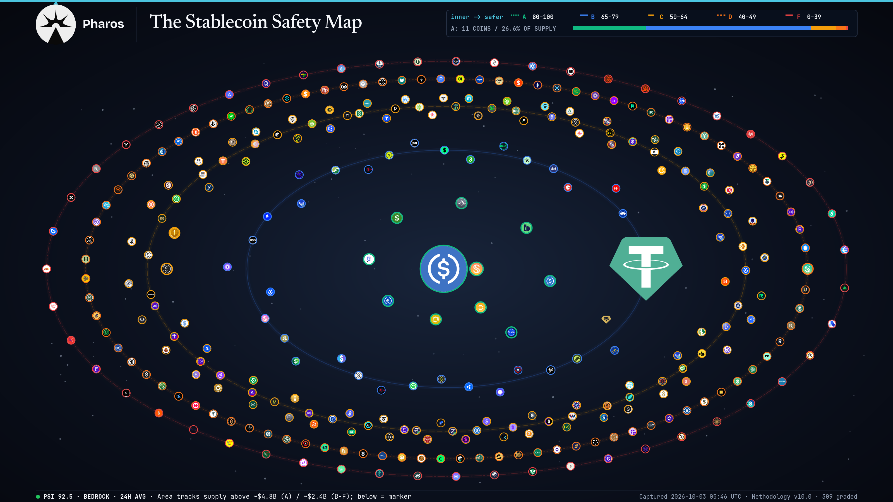Click 'The Stablecoin Safety Map' title

(256, 21)
